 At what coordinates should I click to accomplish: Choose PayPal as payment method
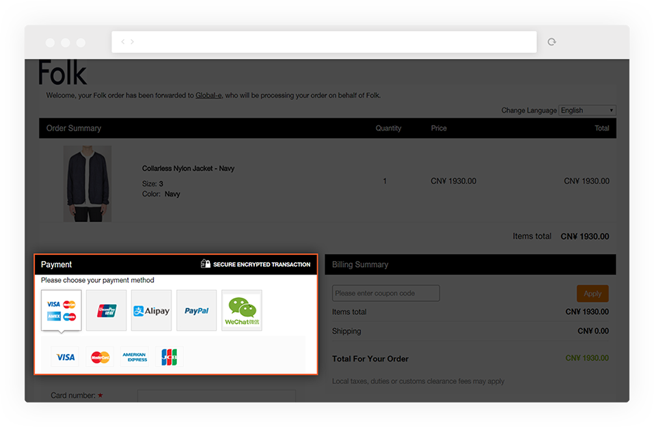tap(196, 310)
